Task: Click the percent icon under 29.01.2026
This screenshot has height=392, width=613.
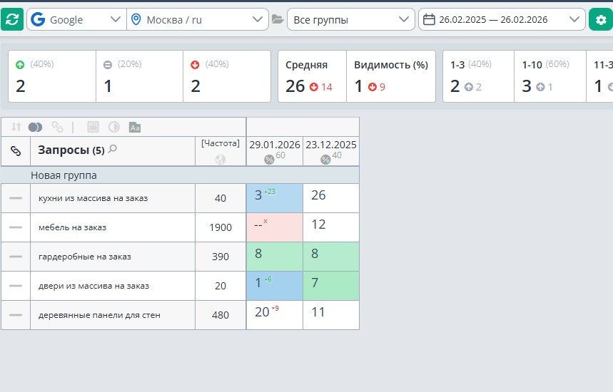Action: (269, 160)
